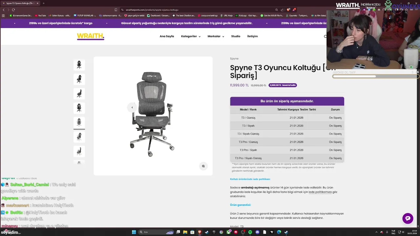
Task: Click the 'T3 / Gümüş' table row
Action: (287, 118)
